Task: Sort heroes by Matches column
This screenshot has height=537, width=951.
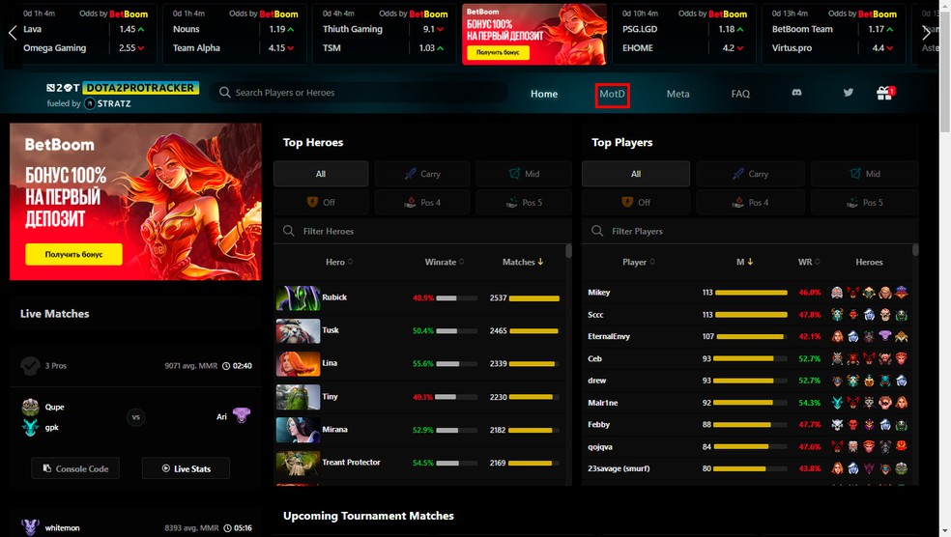Action: click(x=522, y=262)
